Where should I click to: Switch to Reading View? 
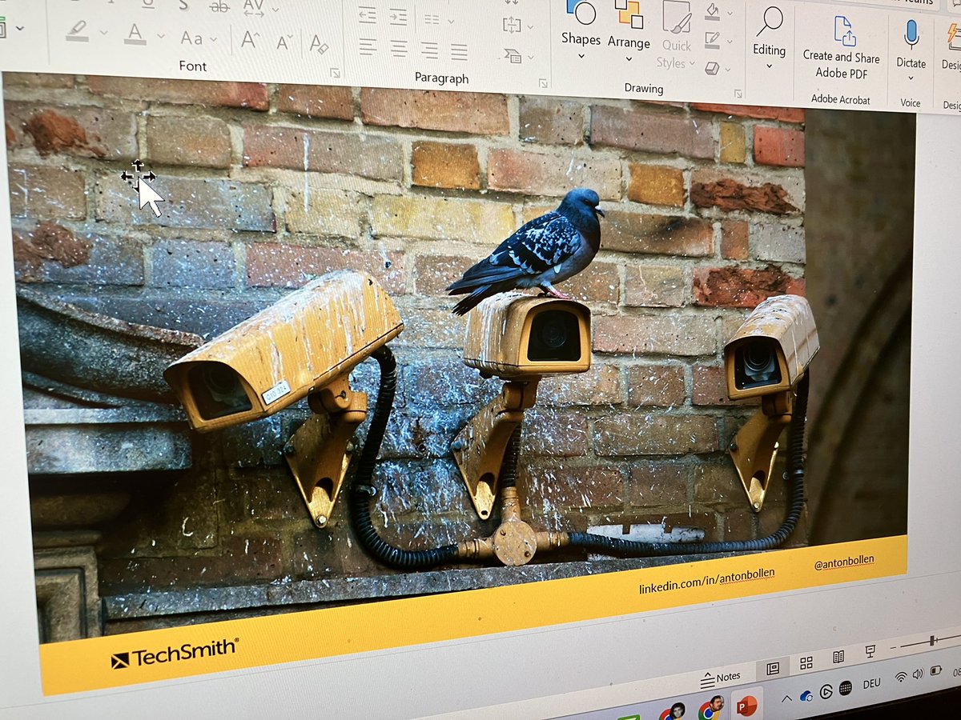pyautogui.click(x=838, y=657)
